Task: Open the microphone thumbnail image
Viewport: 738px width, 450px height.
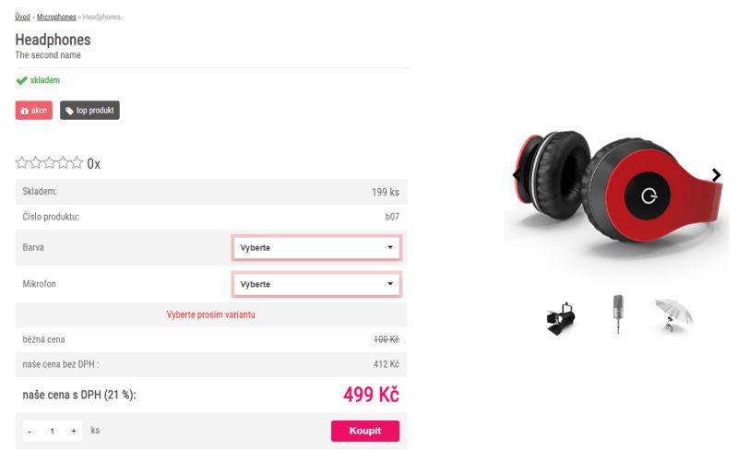Action: (x=617, y=315)
